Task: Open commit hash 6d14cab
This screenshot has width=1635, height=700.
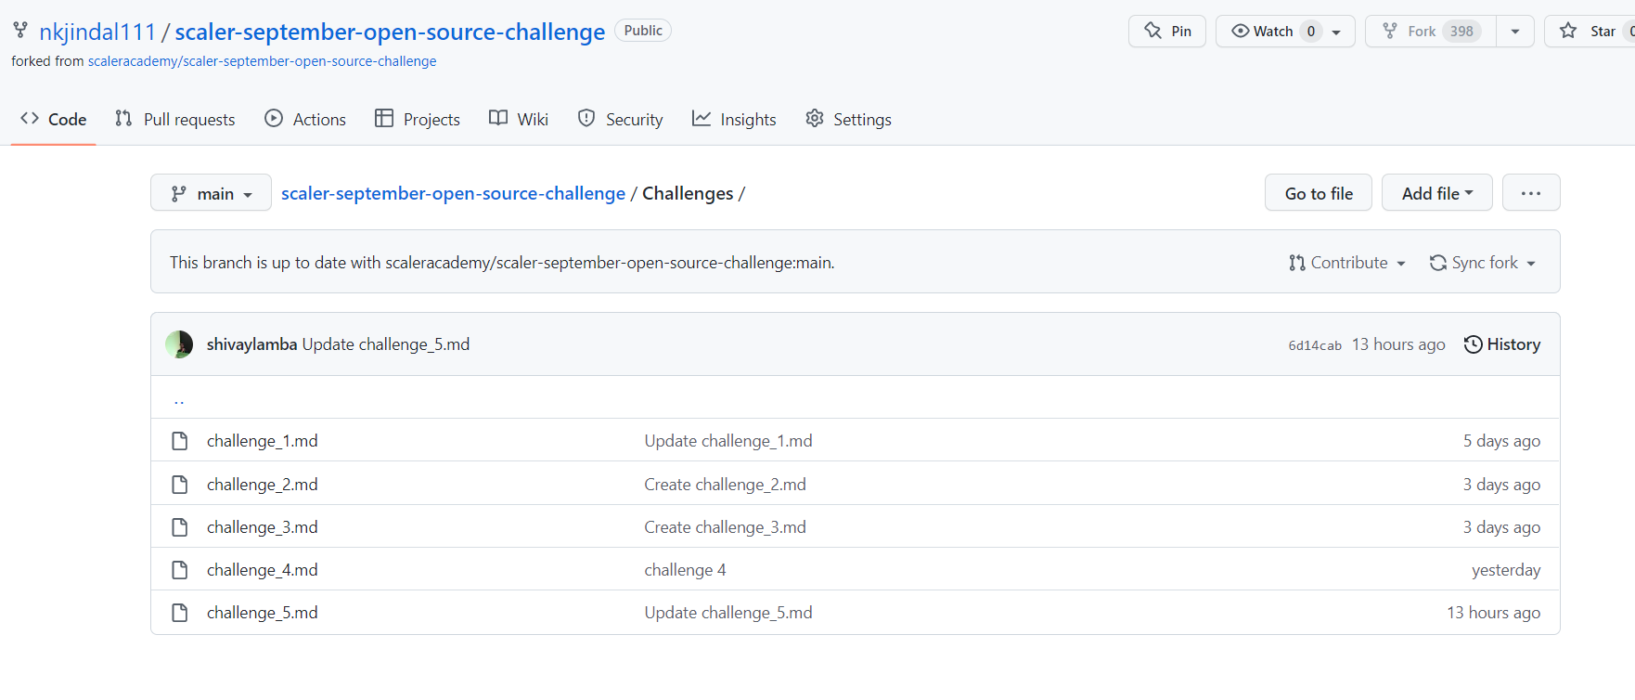Action: click(x=1315, y=345)
